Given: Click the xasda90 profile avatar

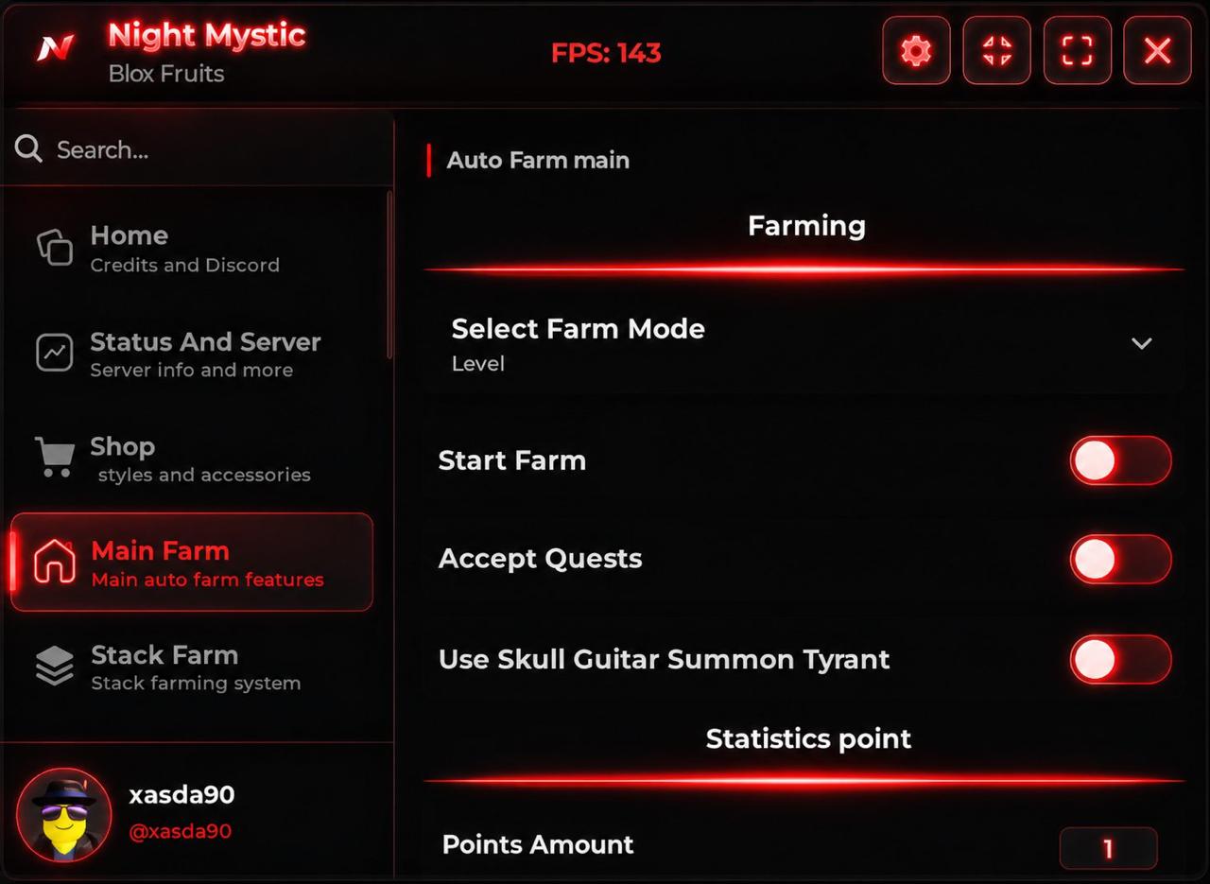Looking at the screenshot, I should pyautogui.click(x=64, y=815).
